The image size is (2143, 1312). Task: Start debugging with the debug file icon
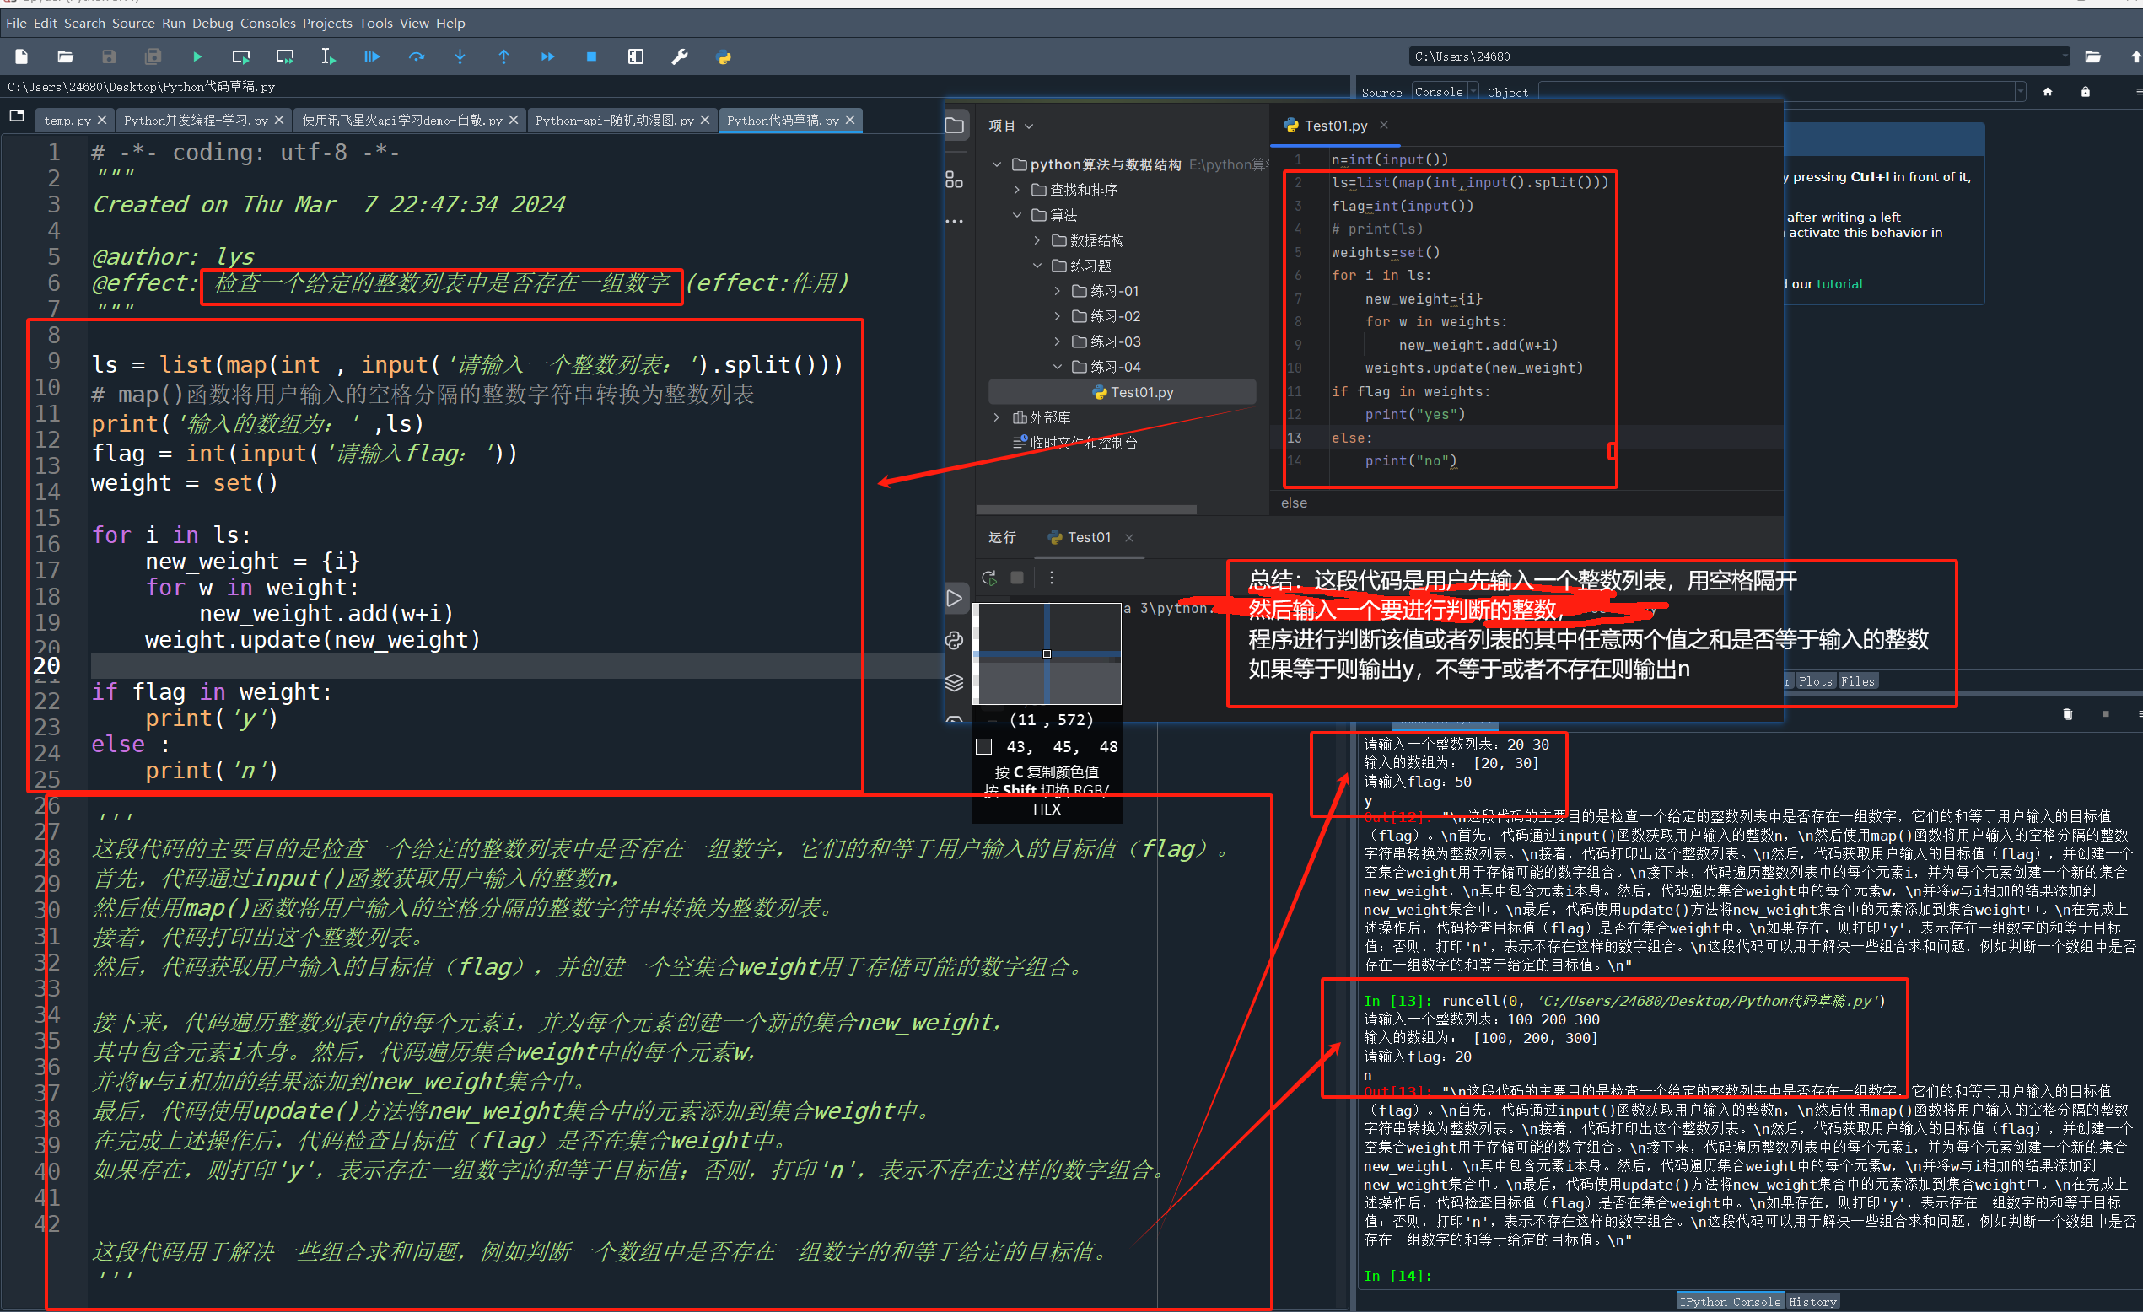click(372, 56)
